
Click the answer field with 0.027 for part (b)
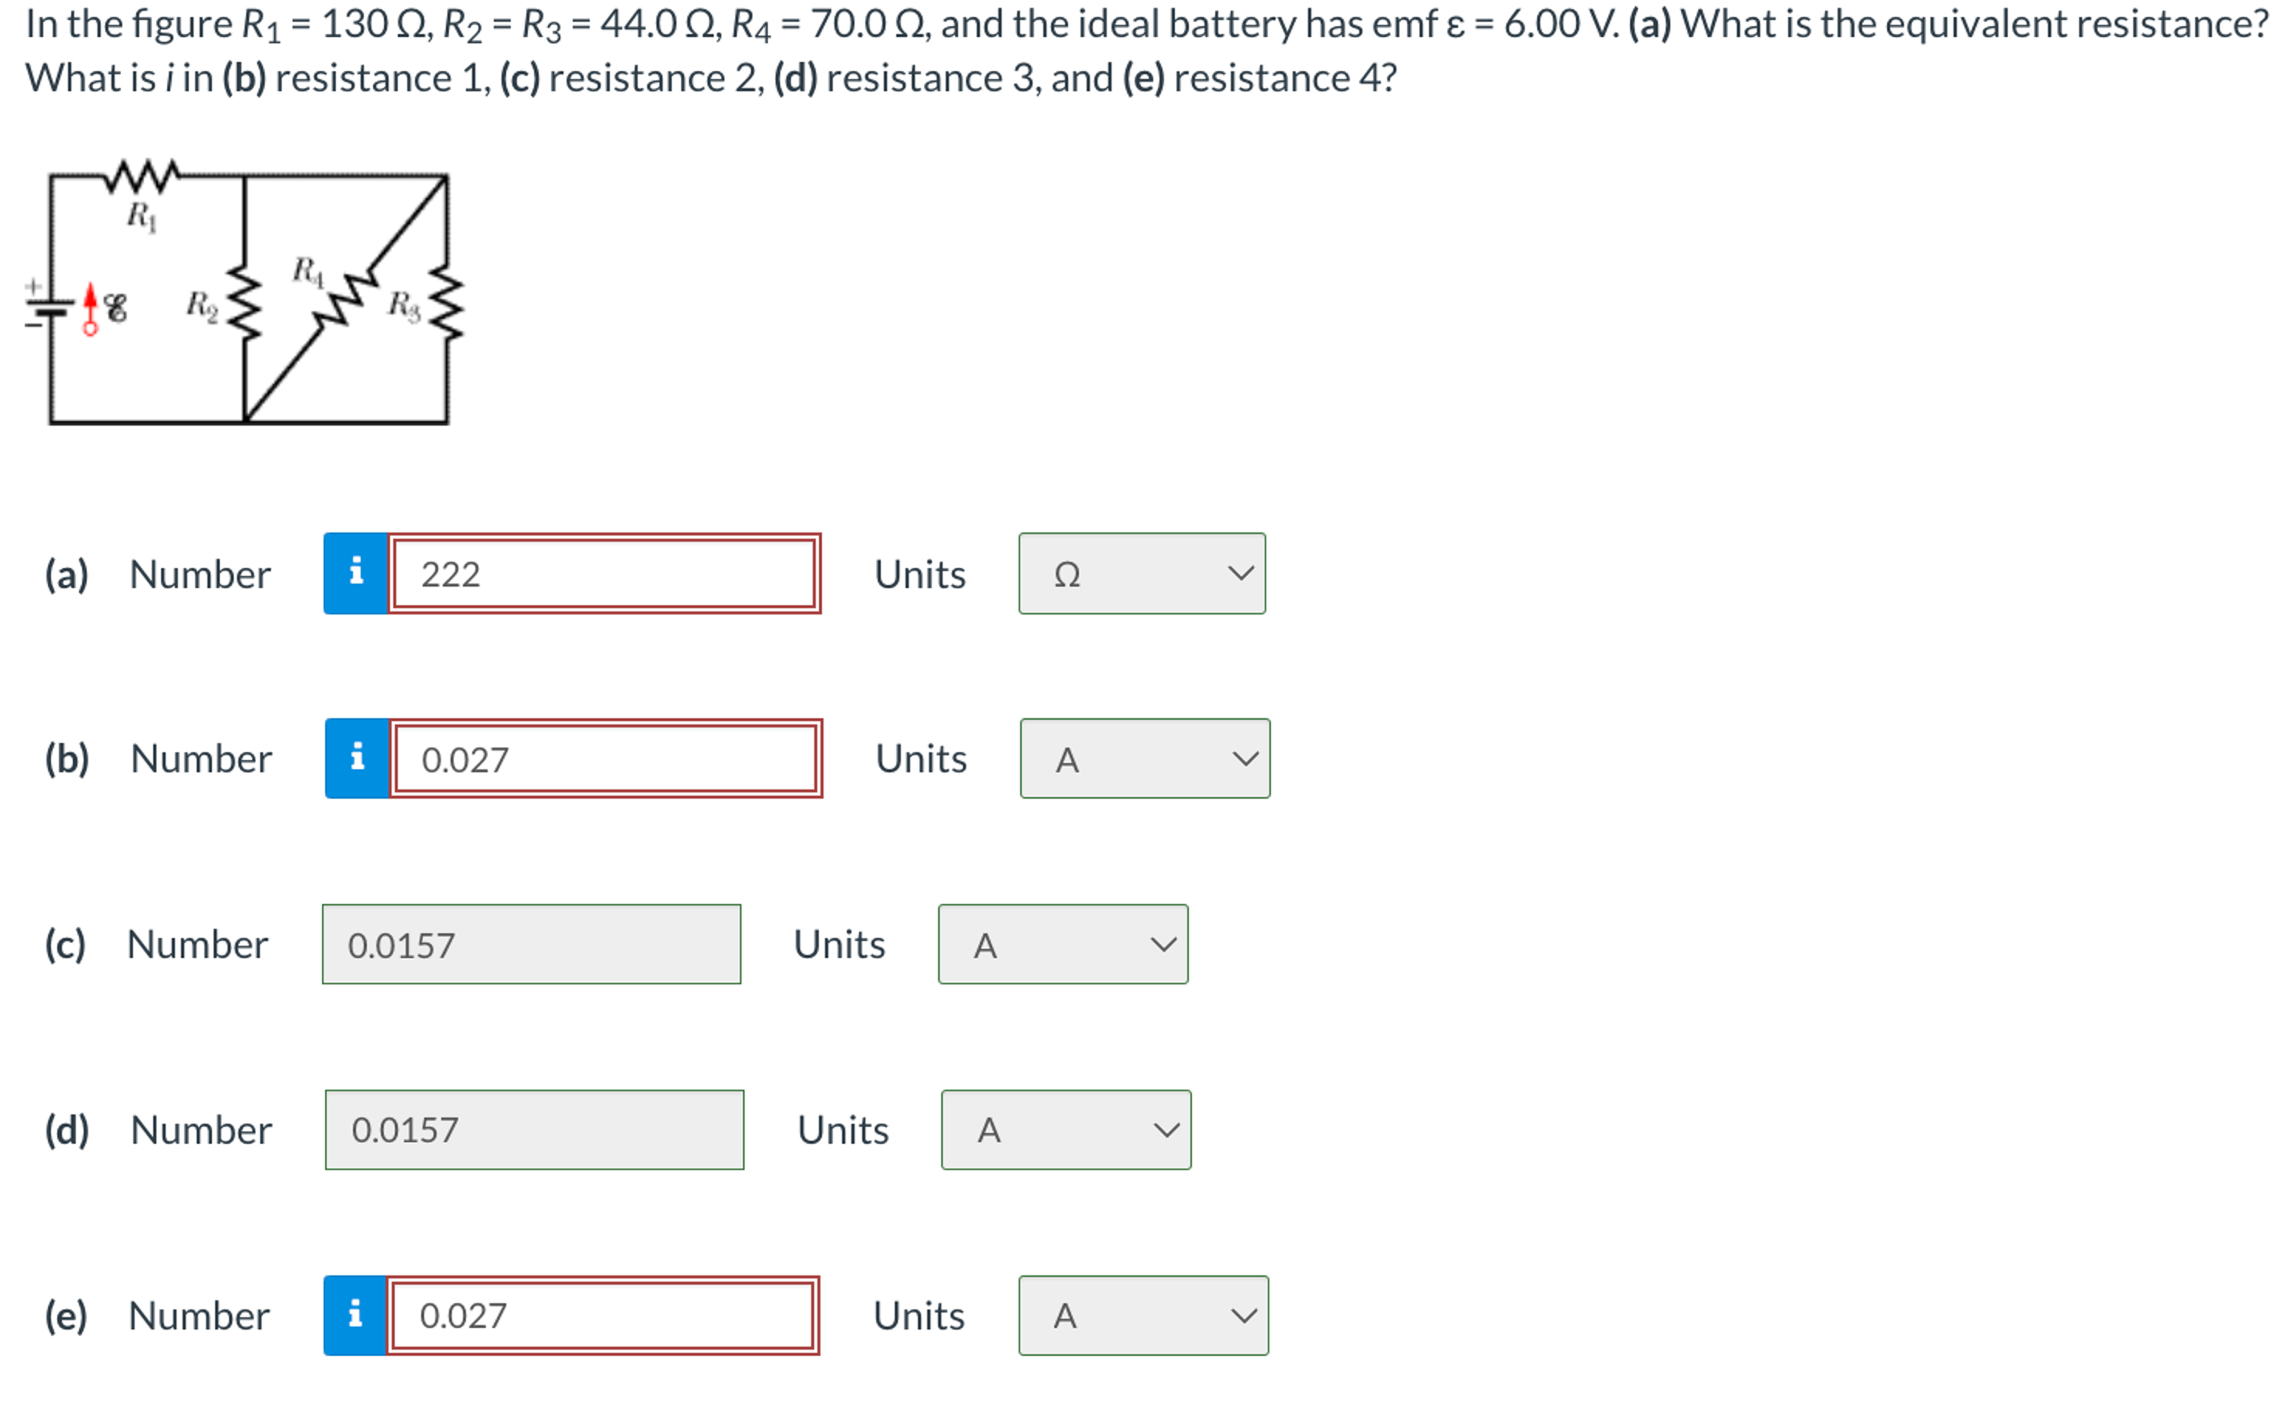click(605, 759)
